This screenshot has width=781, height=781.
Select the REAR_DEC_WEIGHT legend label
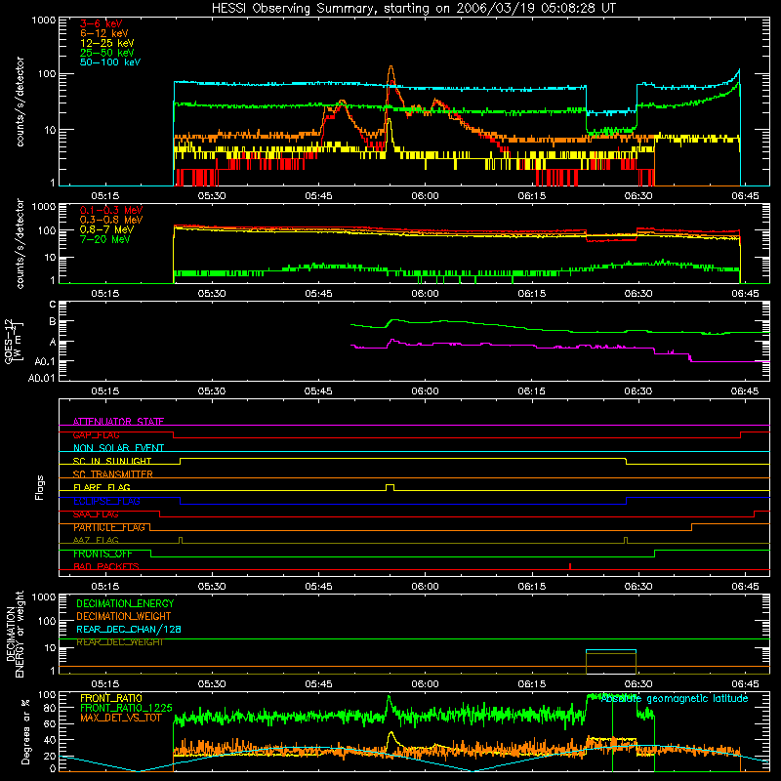click(120, 642)
